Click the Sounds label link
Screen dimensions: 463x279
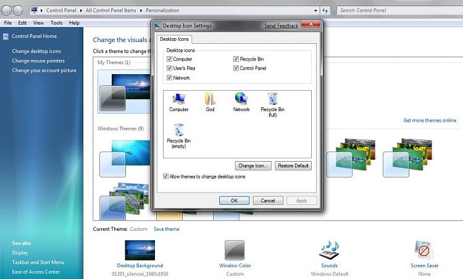pyautogui.click(x=330, y=265)
